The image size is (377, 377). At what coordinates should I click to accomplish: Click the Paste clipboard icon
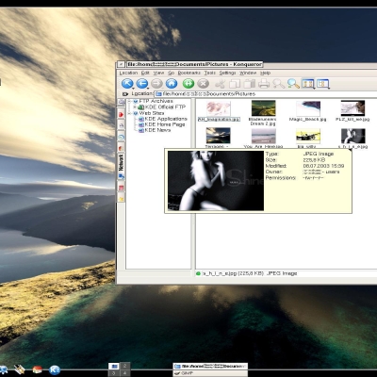click(250, 84)
